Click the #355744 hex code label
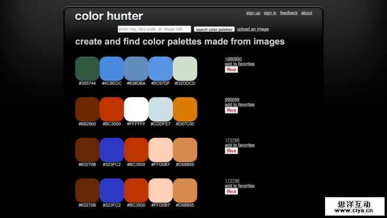This screenshot has height=218, width=387. [87, 83]
